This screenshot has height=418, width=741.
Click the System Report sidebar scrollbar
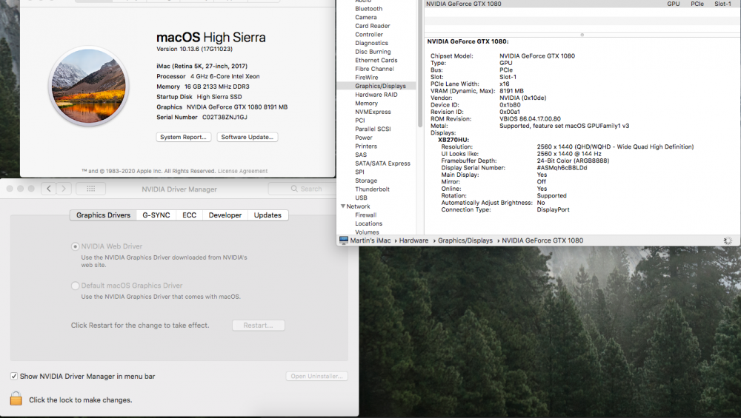coord(419,64)
